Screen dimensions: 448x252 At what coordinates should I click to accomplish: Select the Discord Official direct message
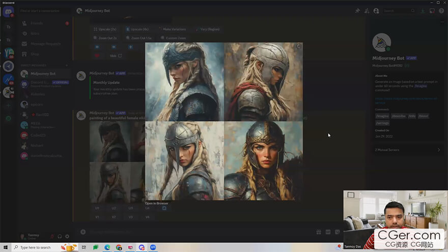(45, 83)
